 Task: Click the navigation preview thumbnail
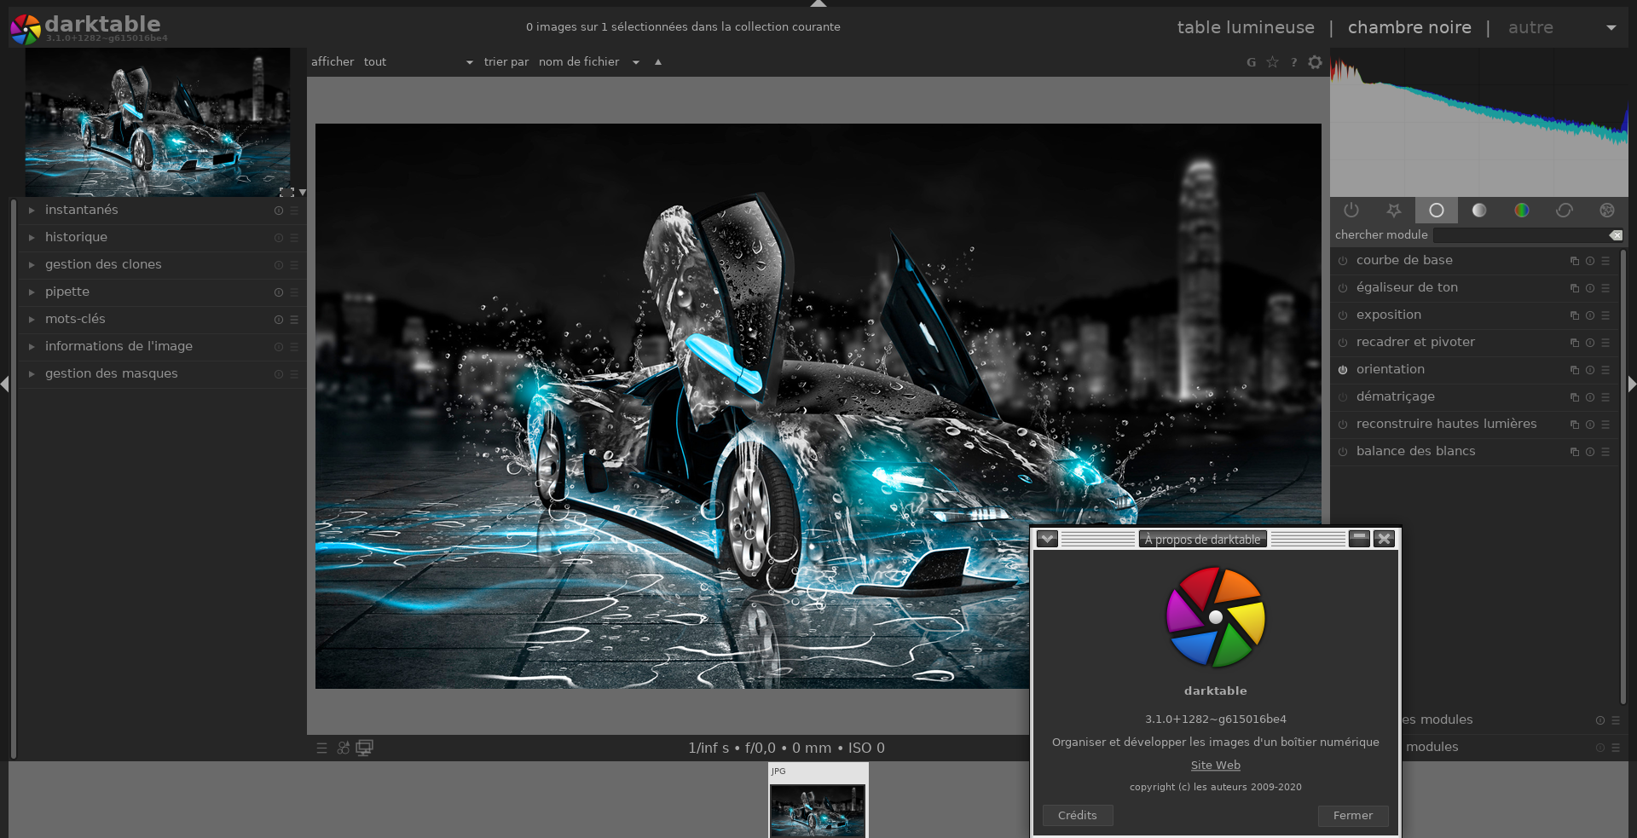158,122
